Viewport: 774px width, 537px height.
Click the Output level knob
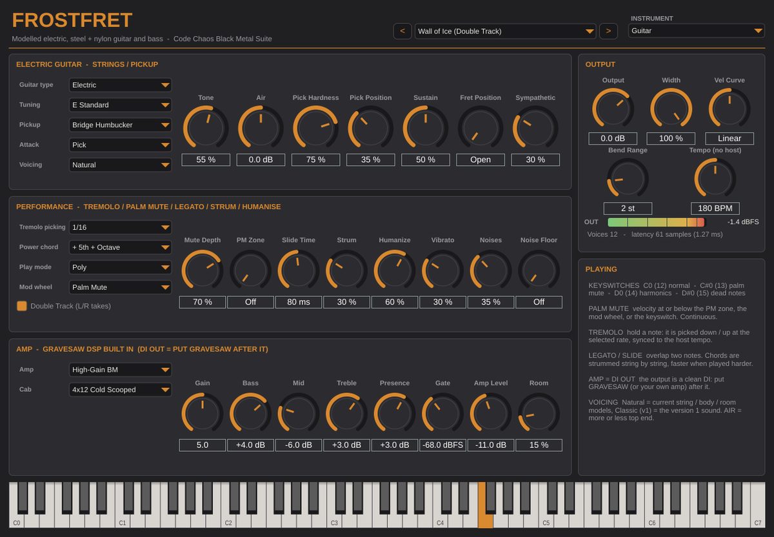click(x=613, y=108)
